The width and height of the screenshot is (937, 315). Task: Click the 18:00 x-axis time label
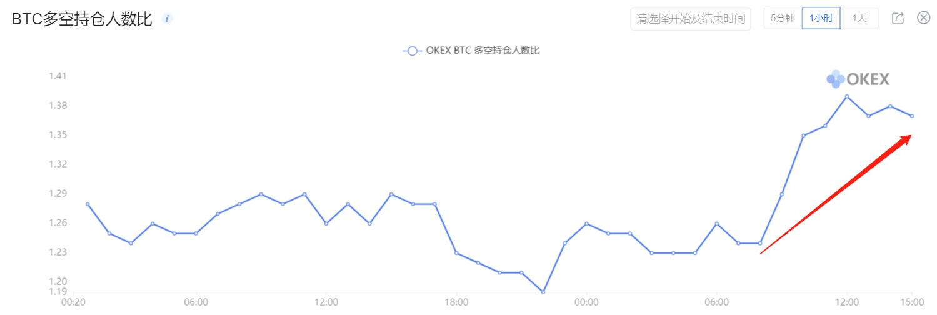457,302
